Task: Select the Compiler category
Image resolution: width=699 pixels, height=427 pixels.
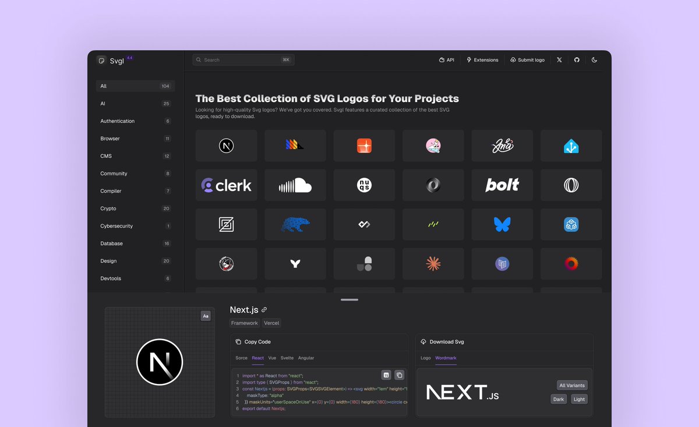Action: [x=135, y=191]
